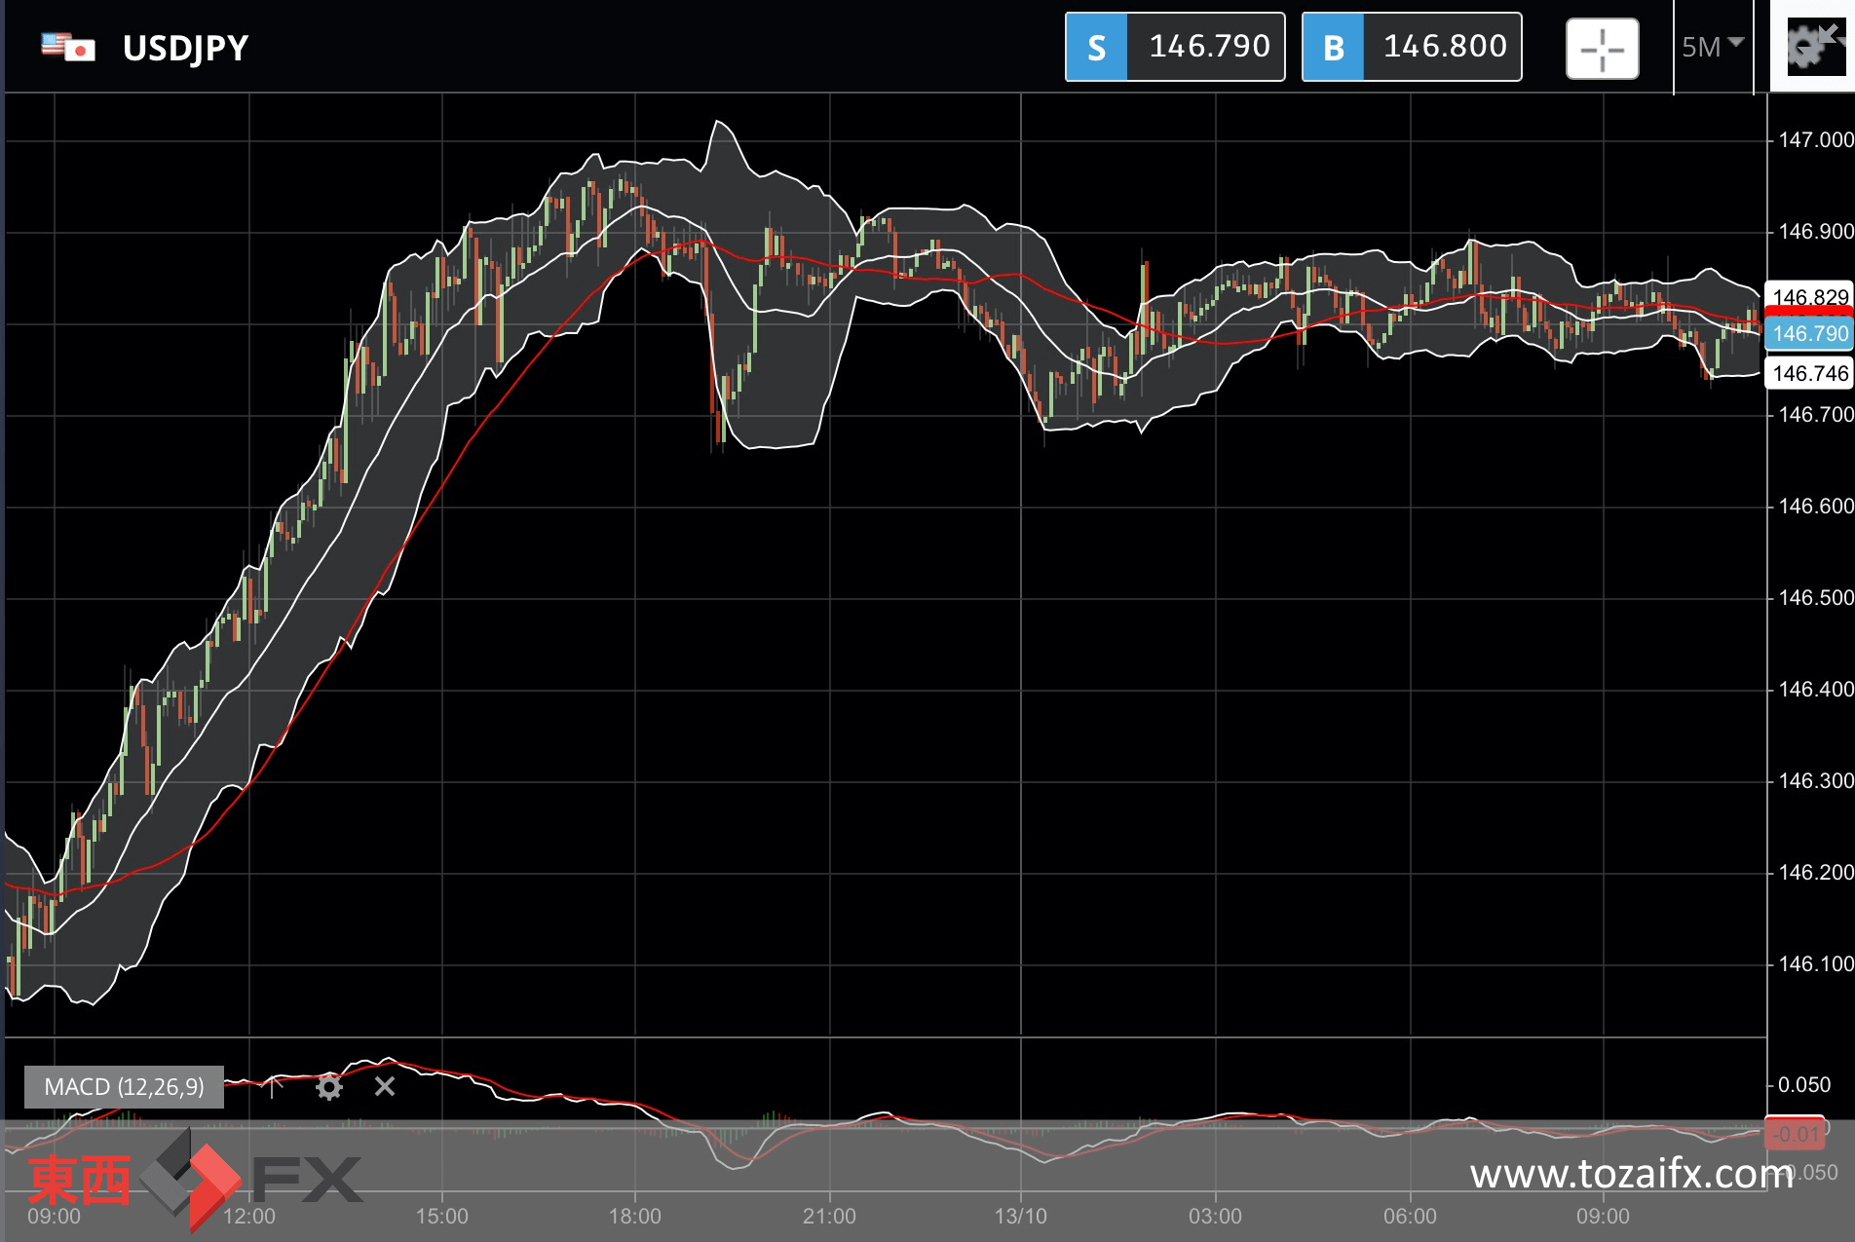Toggle the crosshair cursor button
The width and height of the screenshot is (1855, 1242).
(1602, 49)
